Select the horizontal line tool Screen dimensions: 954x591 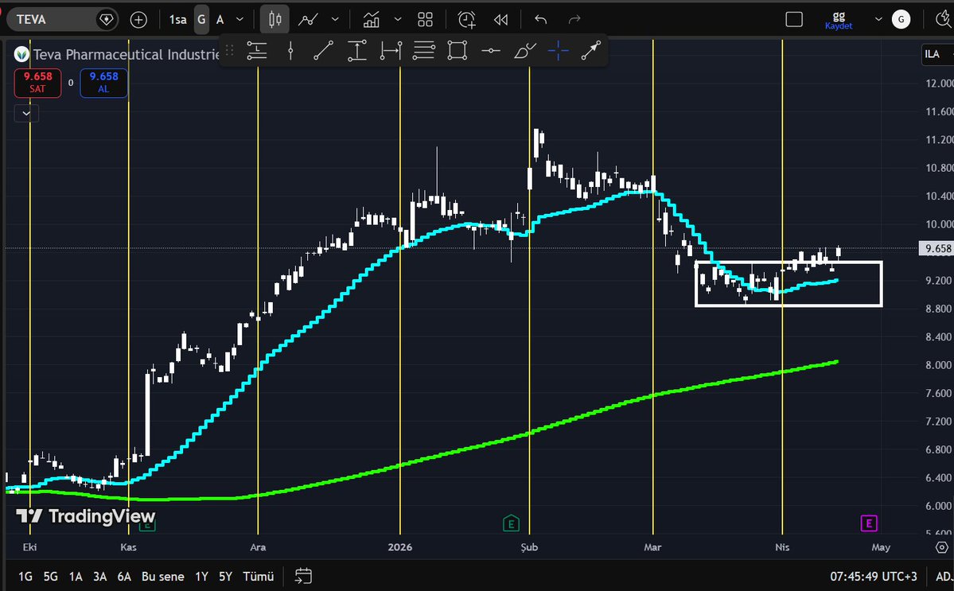[490, 50]
